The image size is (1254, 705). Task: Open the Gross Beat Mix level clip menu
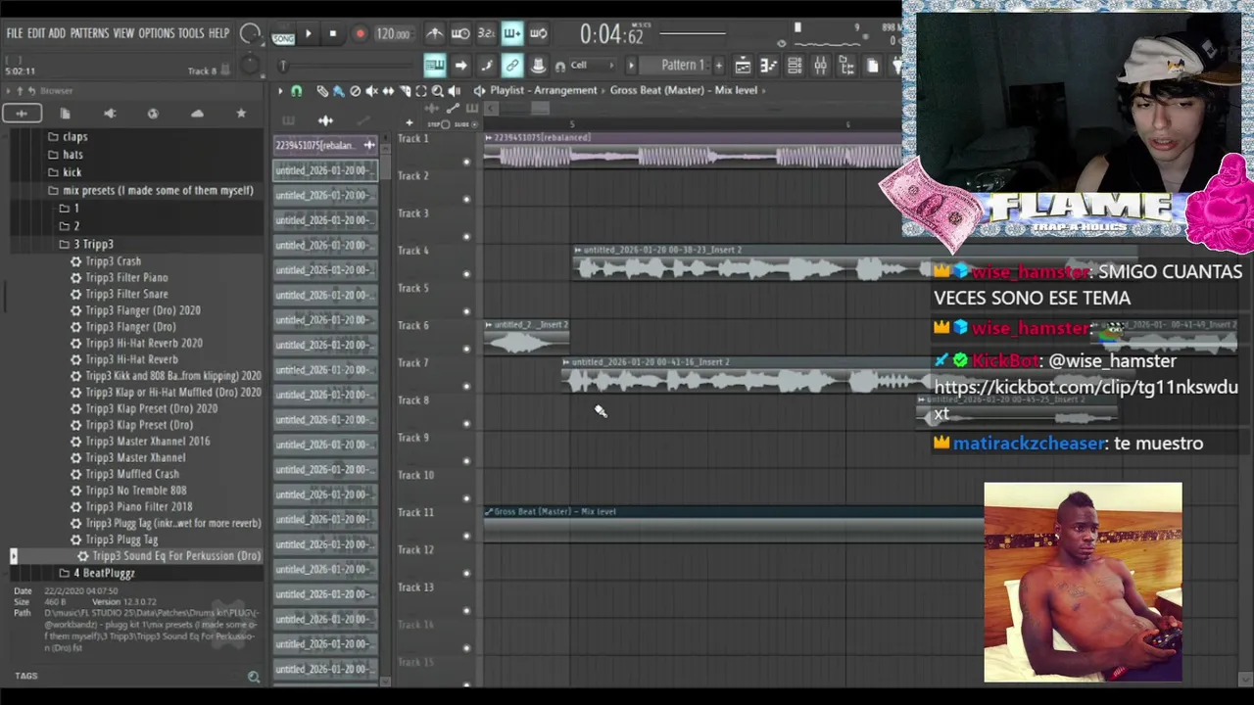click(489, 512)
